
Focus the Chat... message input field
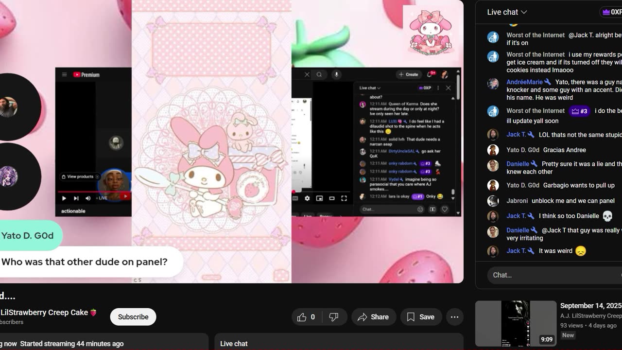click(554, 275)
